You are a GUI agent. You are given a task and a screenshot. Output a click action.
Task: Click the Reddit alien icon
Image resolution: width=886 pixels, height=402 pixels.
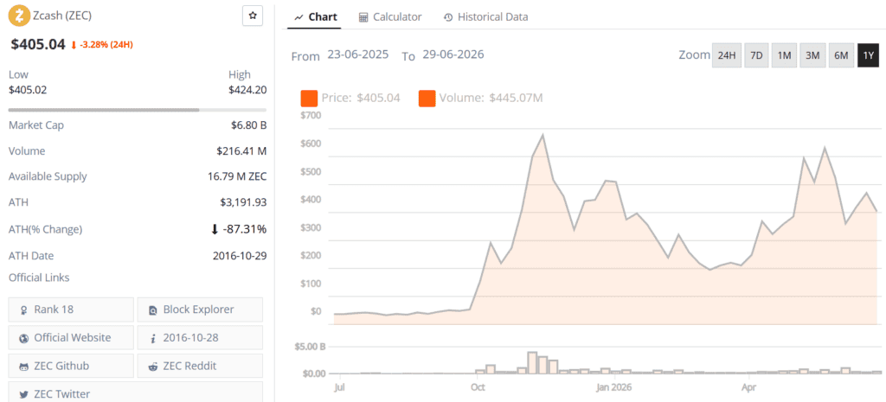(152, 367)
